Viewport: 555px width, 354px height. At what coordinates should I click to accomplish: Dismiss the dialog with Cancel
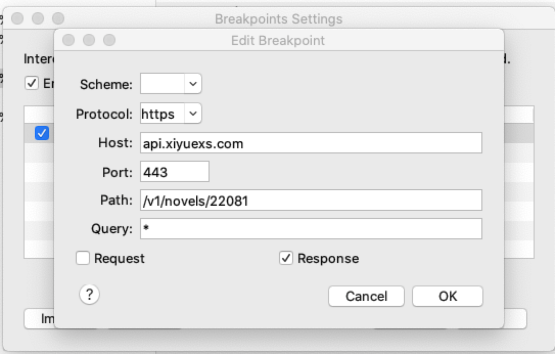pos(366,296)
